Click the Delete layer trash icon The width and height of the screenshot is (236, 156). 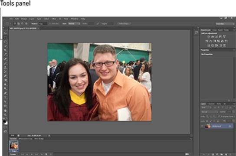tap(230, 154)
